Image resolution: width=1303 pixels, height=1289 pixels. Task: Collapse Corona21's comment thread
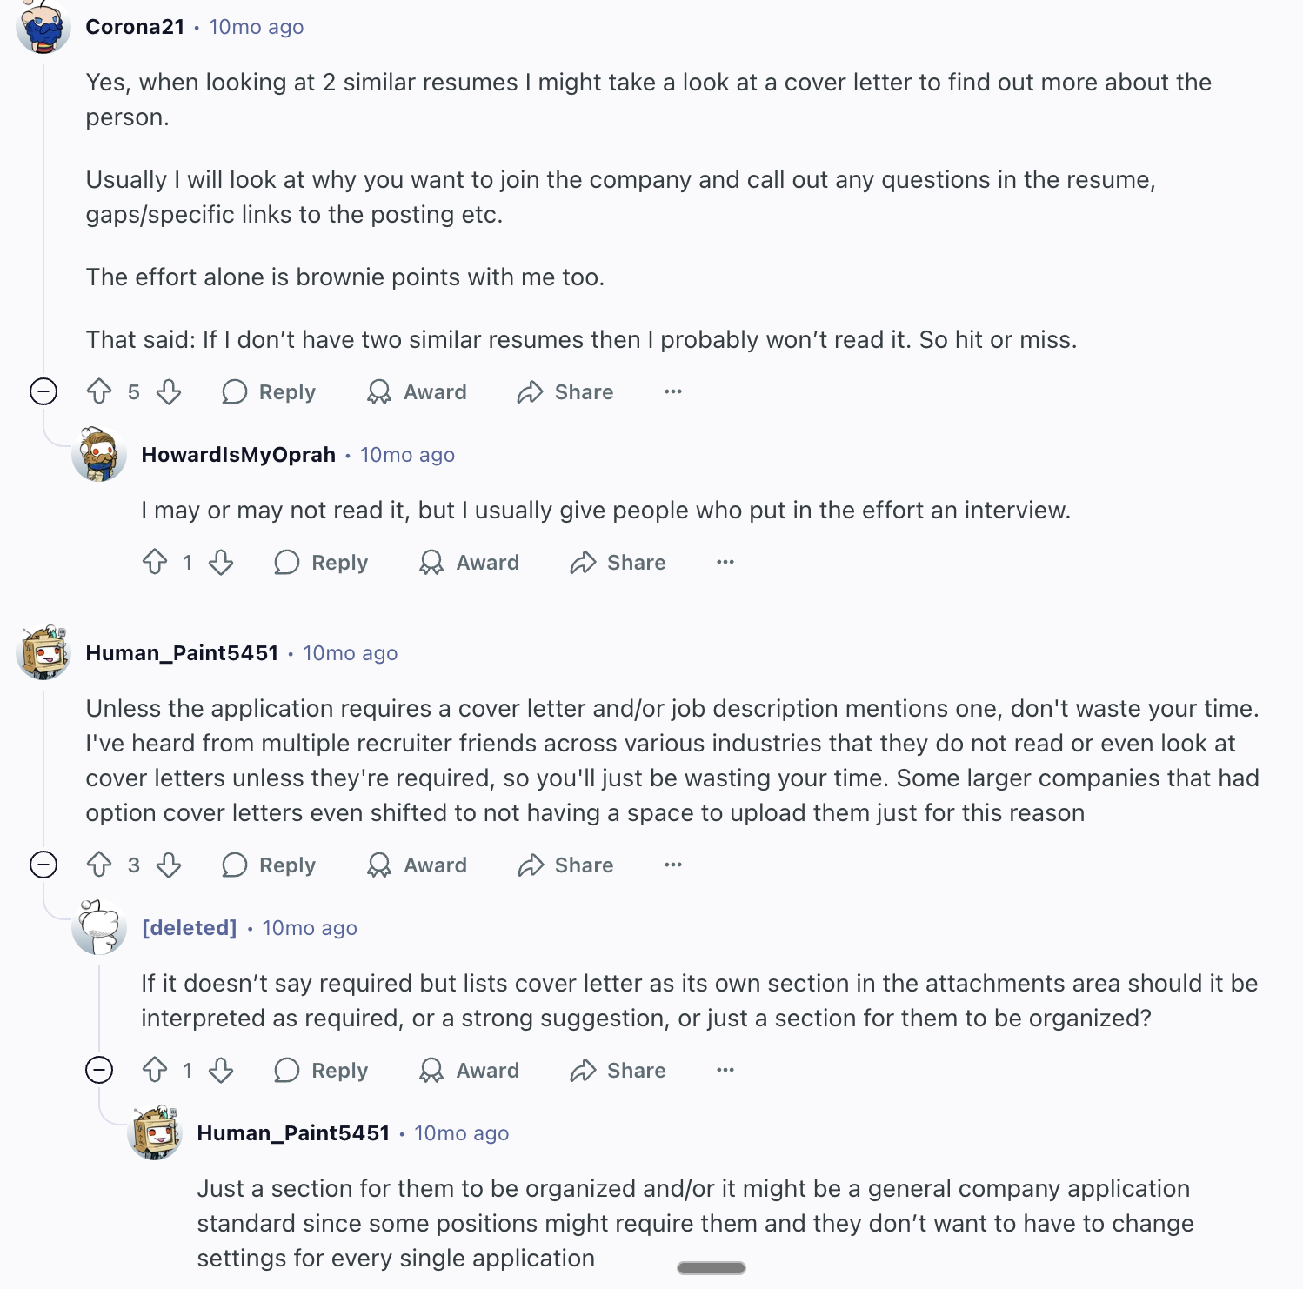(x=43, y=392)
